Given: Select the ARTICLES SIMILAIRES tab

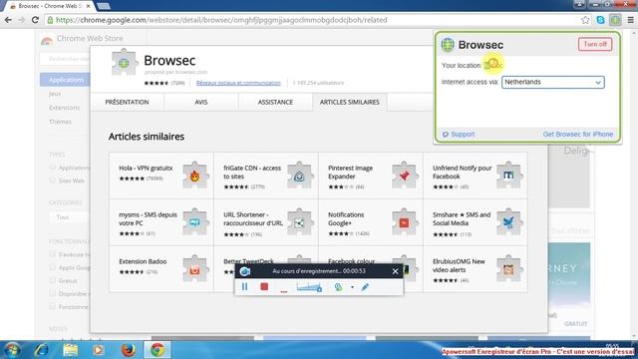Looking at the screenshot, I should tap(350, 102).
